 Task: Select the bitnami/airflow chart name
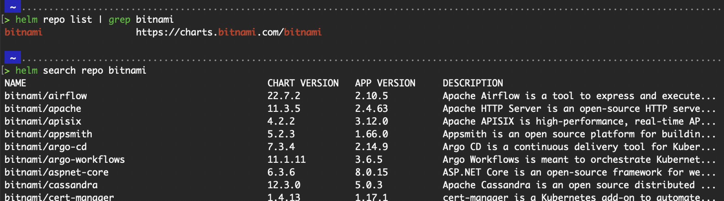tap(46, 96)
